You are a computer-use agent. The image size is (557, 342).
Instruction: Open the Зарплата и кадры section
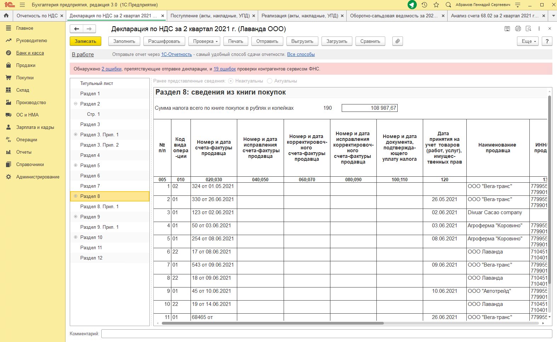click(35, 127)
